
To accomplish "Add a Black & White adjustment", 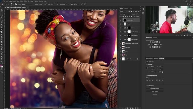I will pyautogui.click(x=154, y=45).
